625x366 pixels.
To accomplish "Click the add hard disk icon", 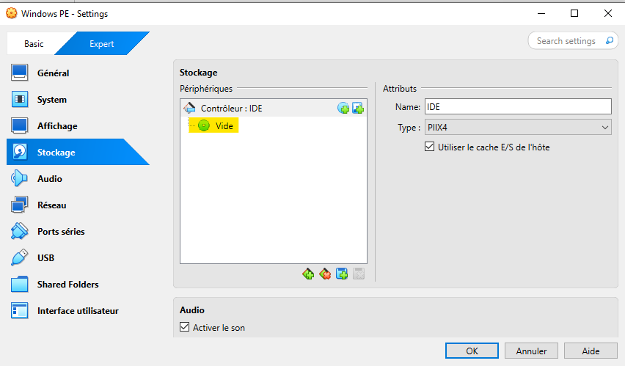I will pyautogui.click(x=358, y=109).
